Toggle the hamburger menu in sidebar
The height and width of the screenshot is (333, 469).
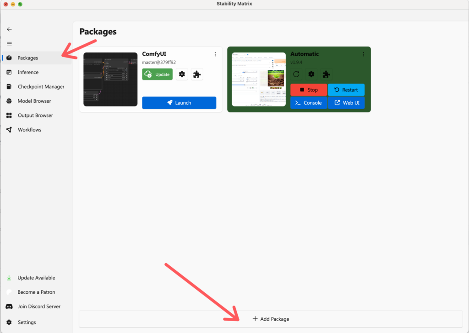pyautogui.click(x=9, y=43)
